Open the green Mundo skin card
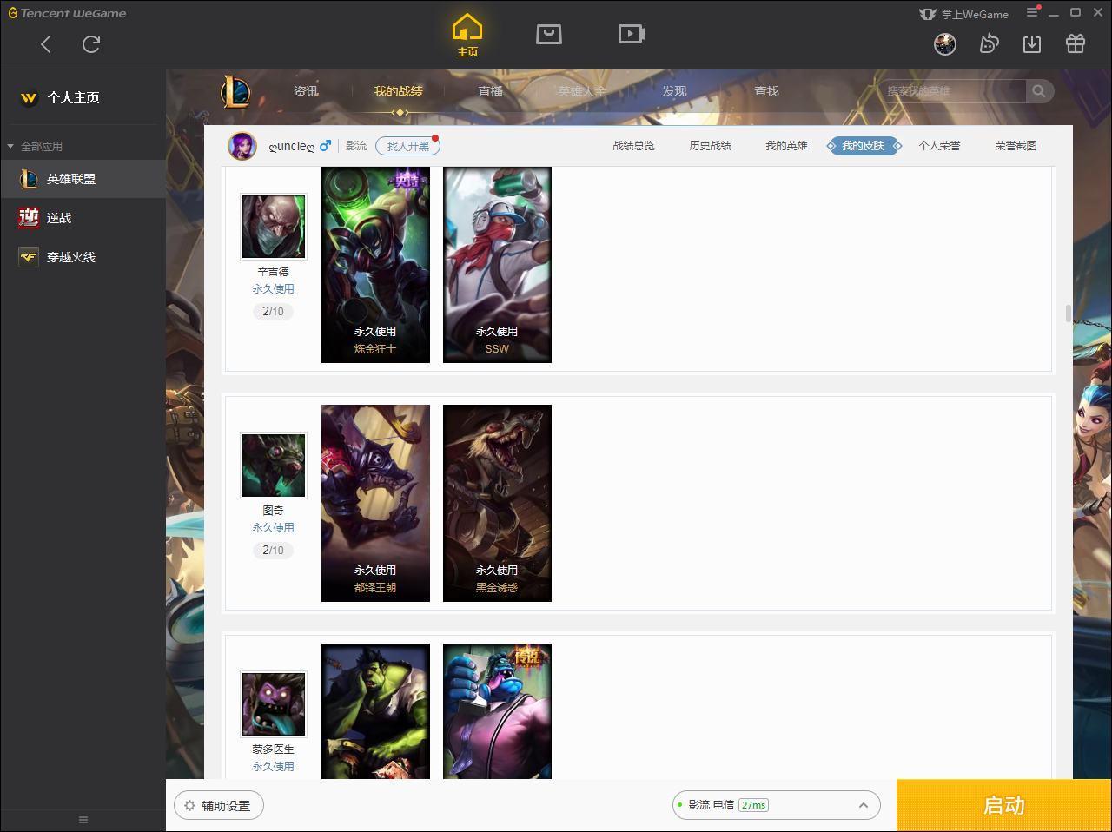1112x832 pixels. point(375,711)
